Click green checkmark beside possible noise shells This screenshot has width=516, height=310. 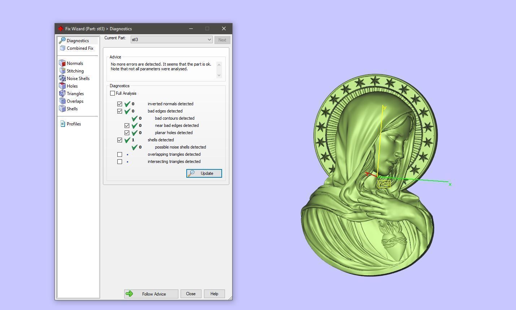[x=134, y=147]
